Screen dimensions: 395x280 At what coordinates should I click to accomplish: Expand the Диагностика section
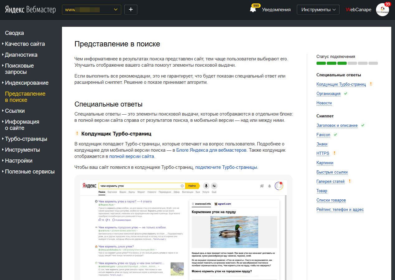[21, 55]
